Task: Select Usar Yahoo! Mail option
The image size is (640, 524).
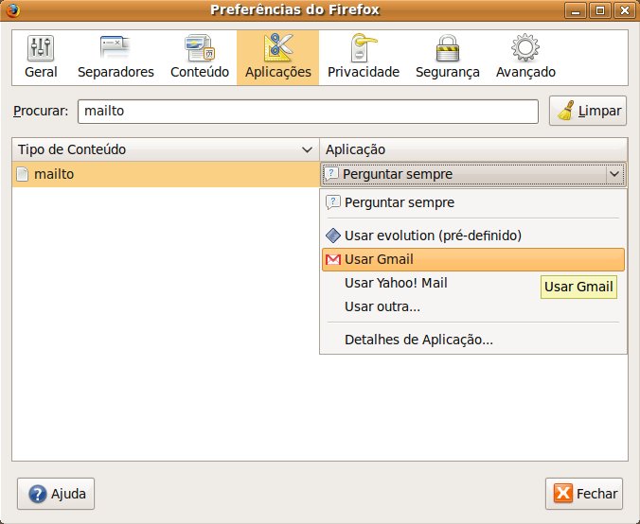Action: coord(473,283)
